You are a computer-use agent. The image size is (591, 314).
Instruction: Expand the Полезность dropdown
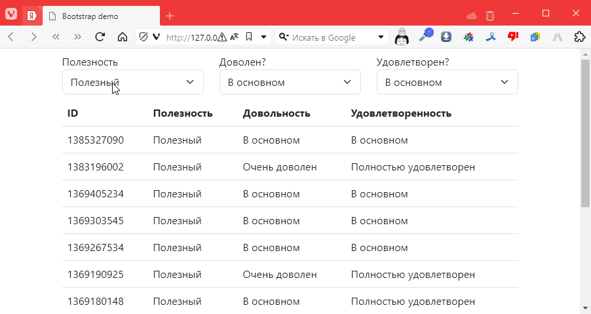(133, 82)
